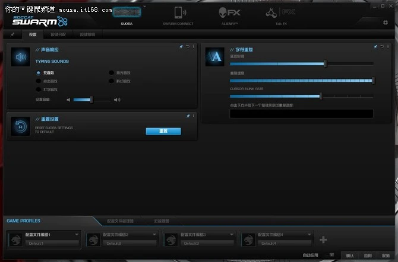This screenshot has height=262, width=398.
Task: Expand the profile slot 2 dropdown arrow
Action: [x=155, y=235]
